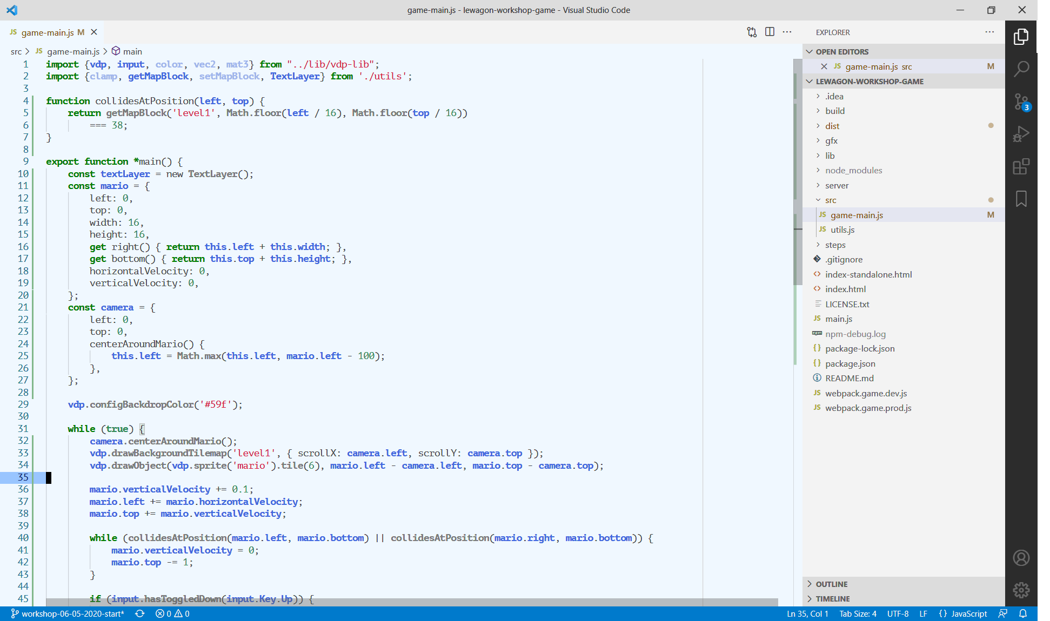
Task: Open Source Control view with badge
Action: [1021, 102]
